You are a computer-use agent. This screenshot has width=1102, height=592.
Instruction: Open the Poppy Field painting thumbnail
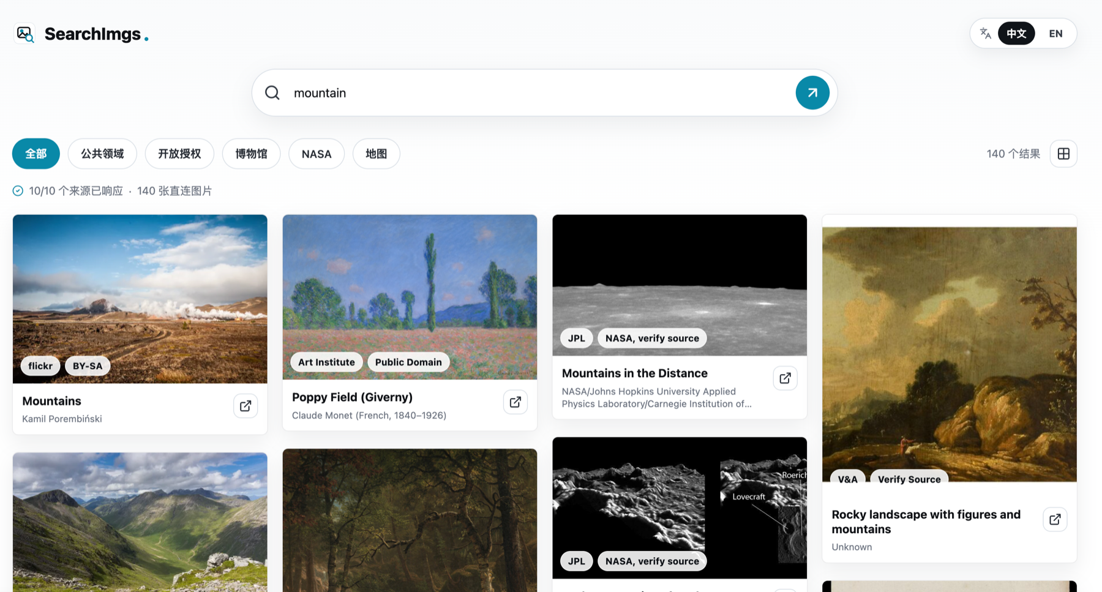[410, 297]
